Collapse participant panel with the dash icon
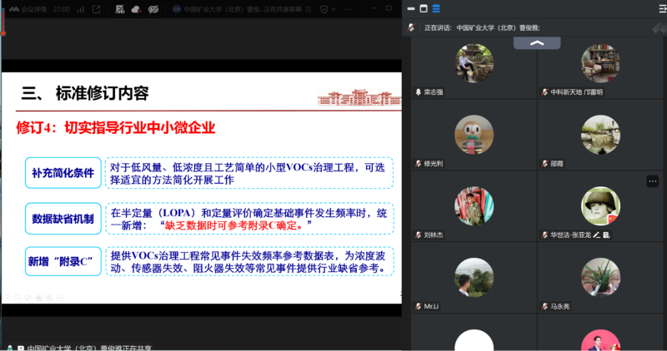 tap(411, 8)
